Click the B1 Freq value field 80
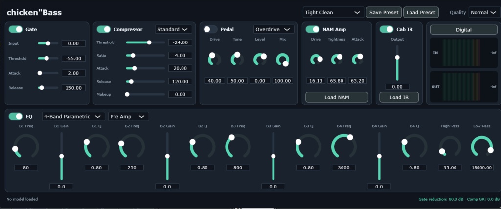This screenshot has height=209, width=501. tap(26, 167)
